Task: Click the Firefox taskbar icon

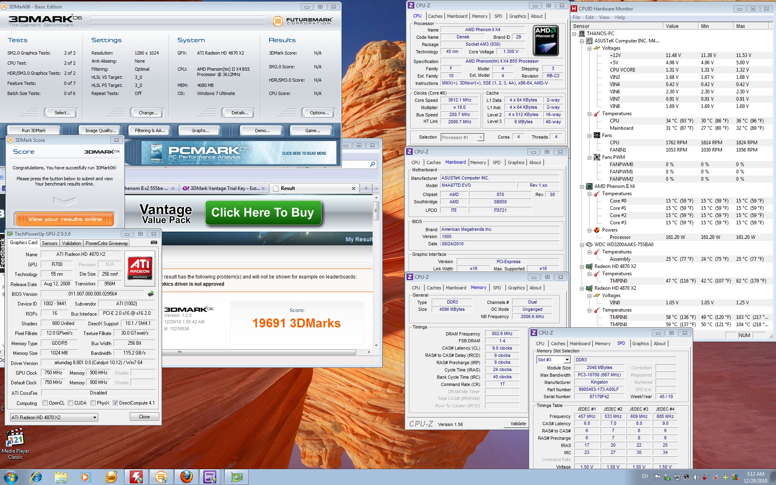Action: click(x=186, y=477)
